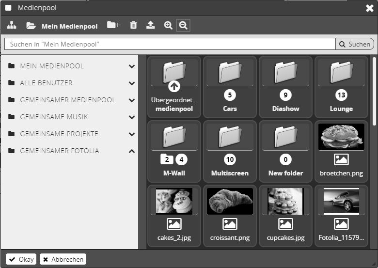
Task: Create a new folder with plus icon
Action: pyautogui.click(x=113, y=25)
